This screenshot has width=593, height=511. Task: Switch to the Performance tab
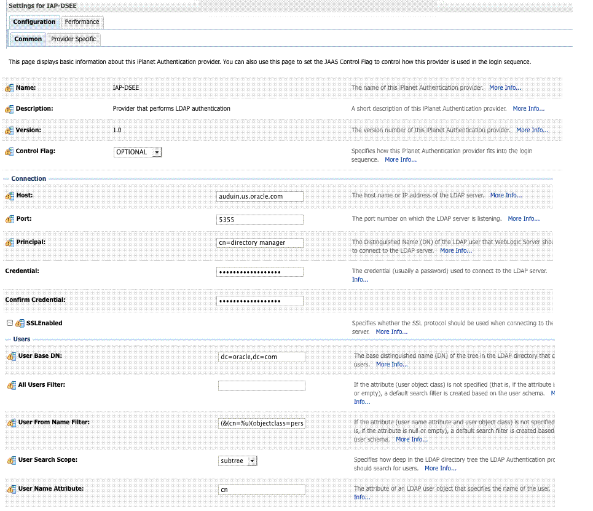82,22
